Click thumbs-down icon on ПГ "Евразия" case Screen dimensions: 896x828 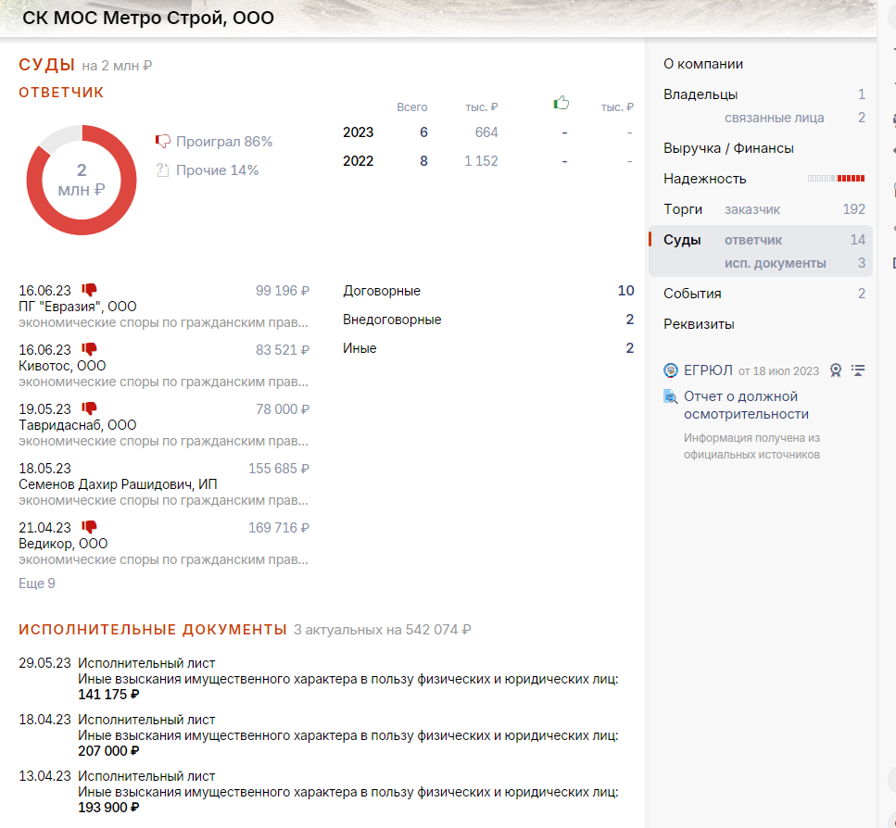[89, 290]
